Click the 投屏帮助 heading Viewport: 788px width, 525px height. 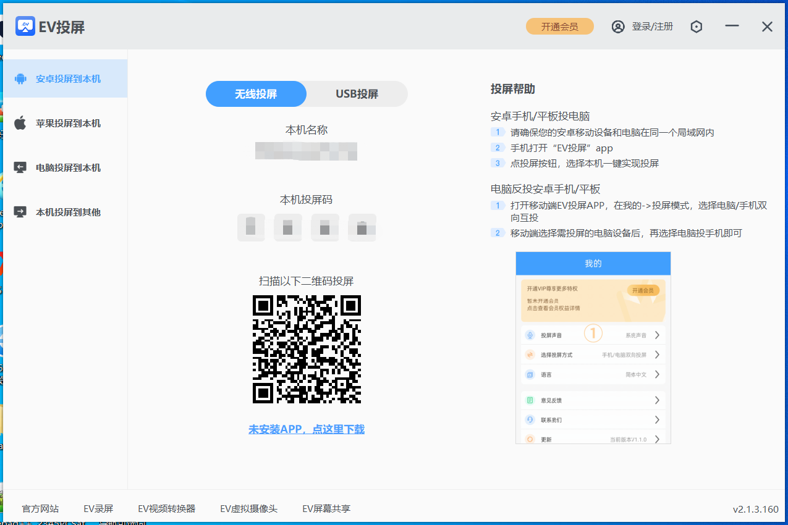click(x=513, y=89)
